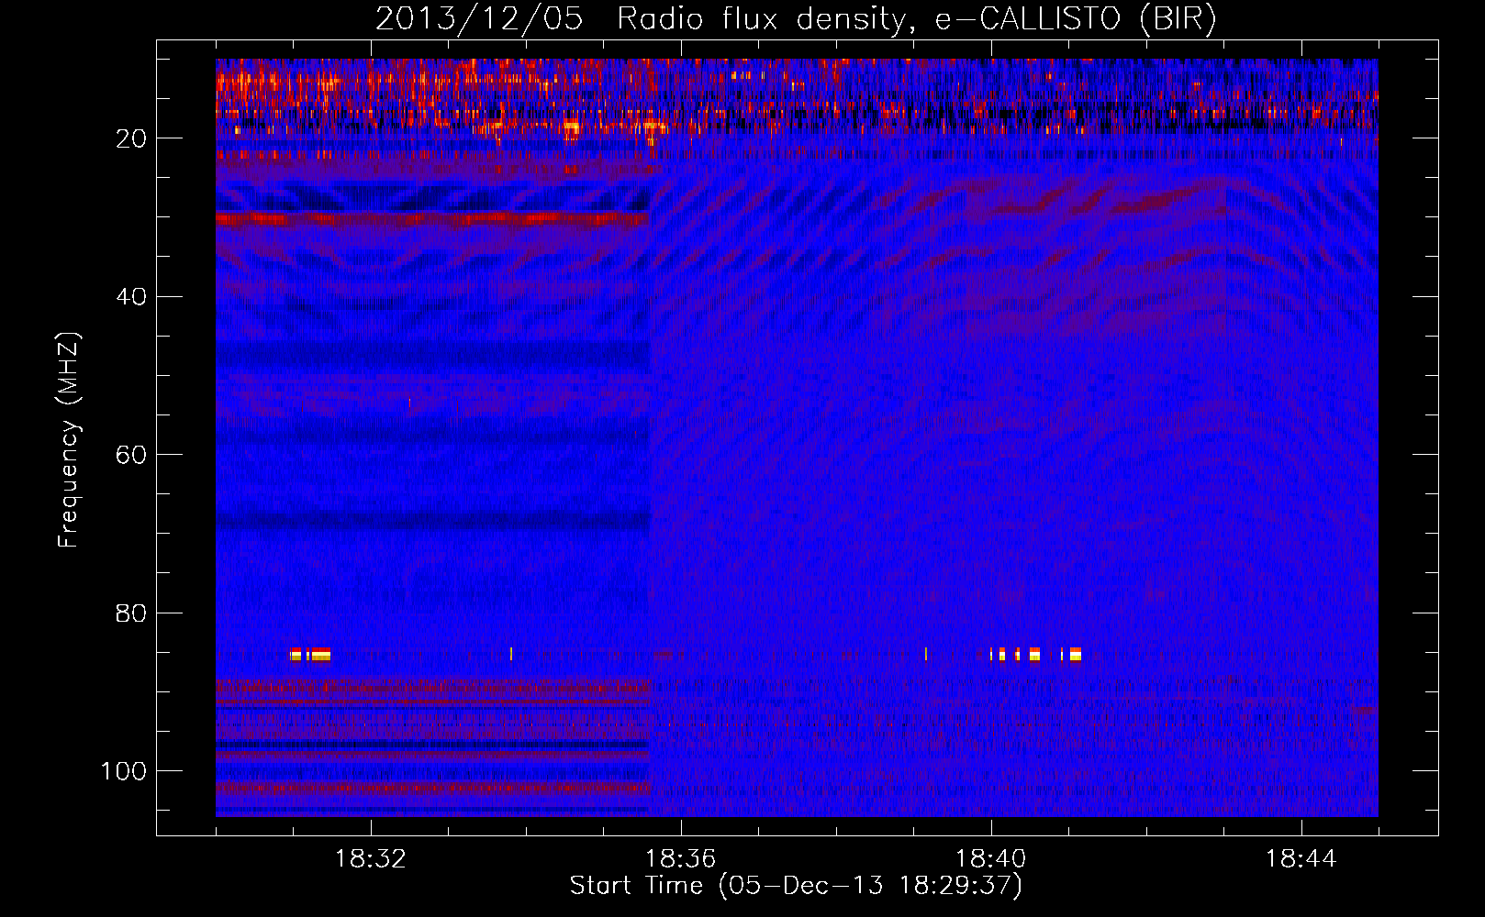The image size is (1485, 917).
Task: Click the 18:40 time tick label
Action: 991,859
